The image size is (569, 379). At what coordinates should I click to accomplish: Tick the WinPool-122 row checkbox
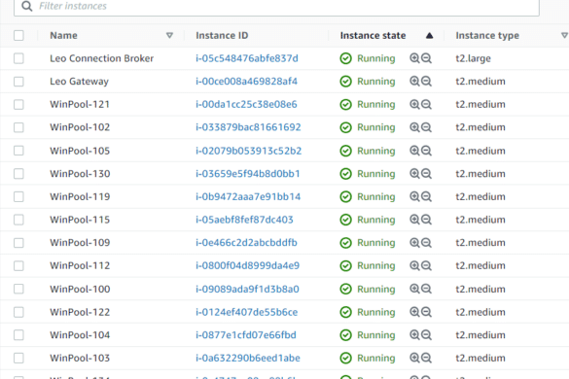pos(18,312)
